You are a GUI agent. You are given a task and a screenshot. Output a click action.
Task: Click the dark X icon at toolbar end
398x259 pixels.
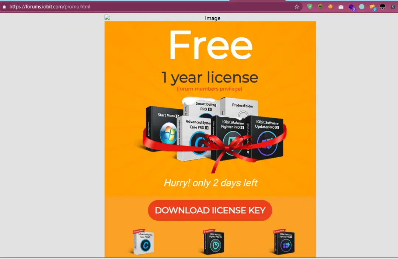point(393,7)
